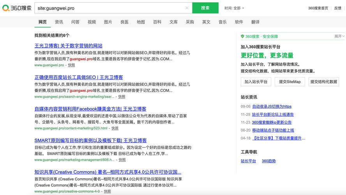Click the 加入站长平台 button

[x=256, y=82]
